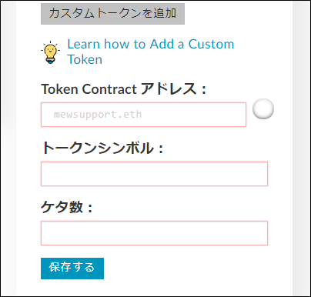Click the round address identicon circle
Image resolution: width=311 pixels, height=297 pixels.
(x=263, y=108)
